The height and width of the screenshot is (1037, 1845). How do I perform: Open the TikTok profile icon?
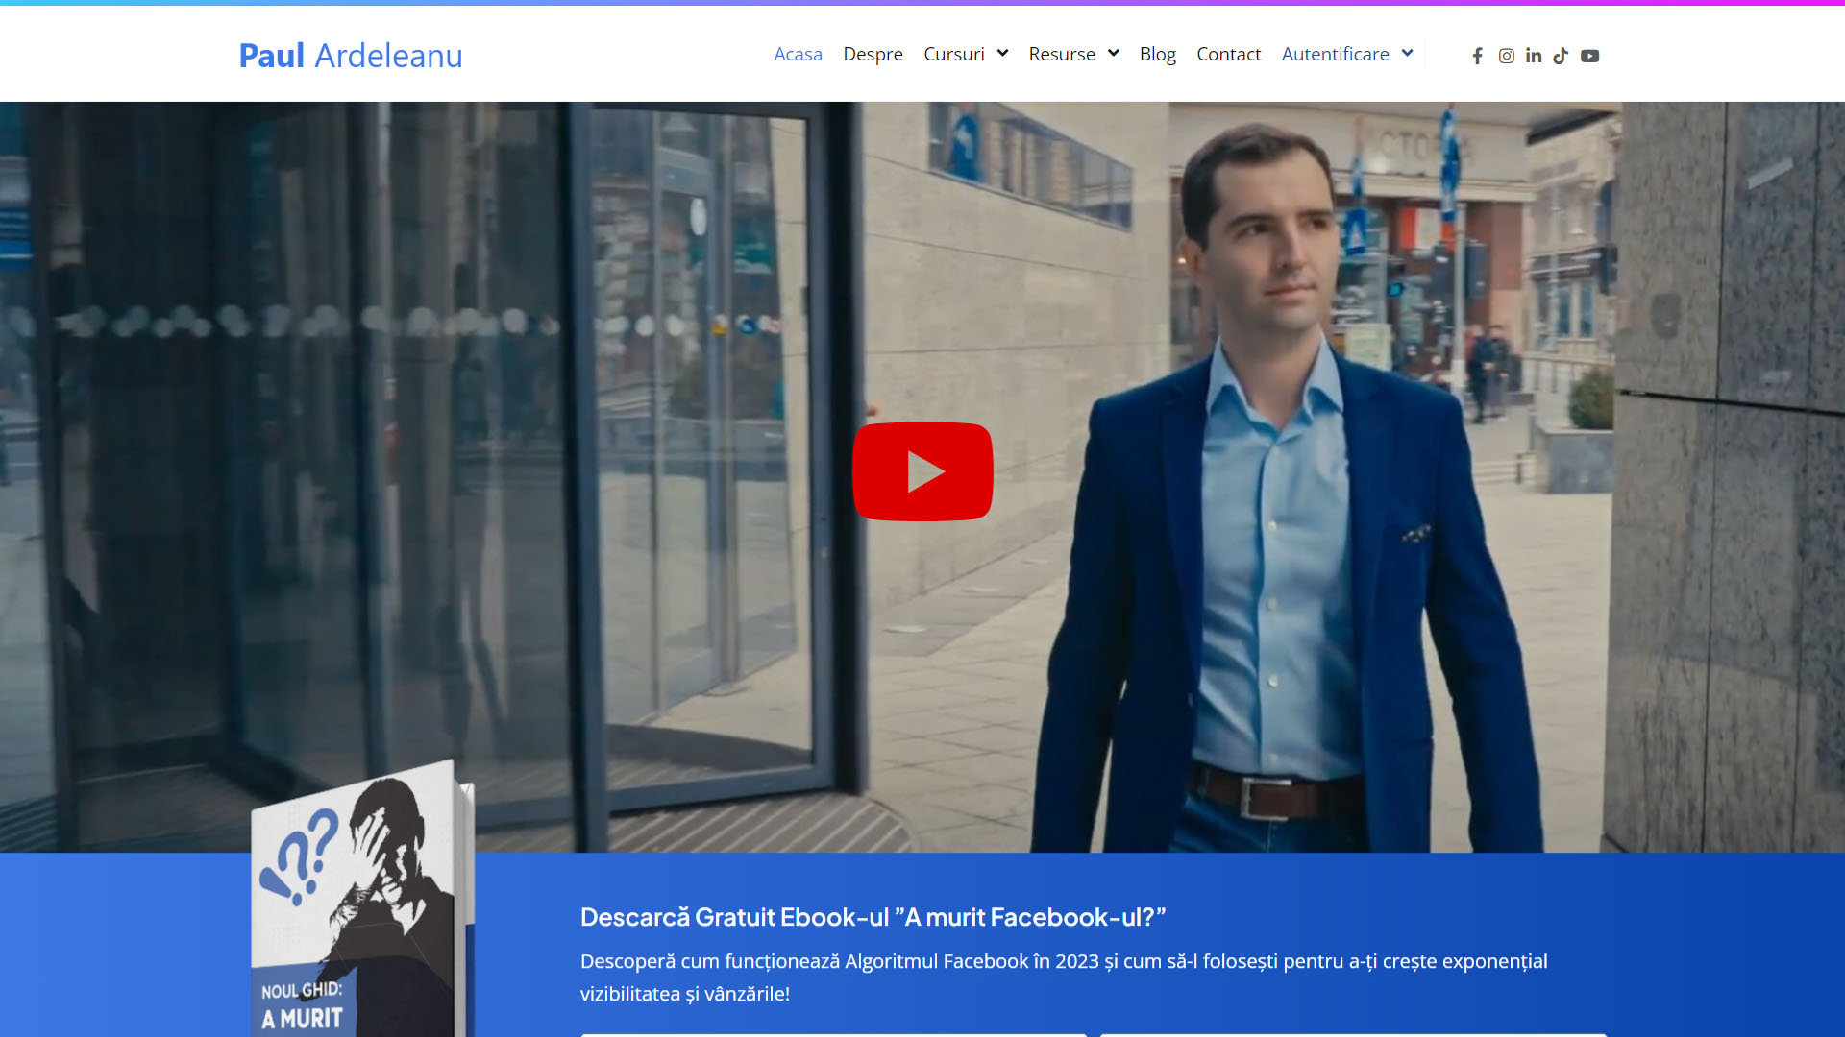(x=1561, y=56)
